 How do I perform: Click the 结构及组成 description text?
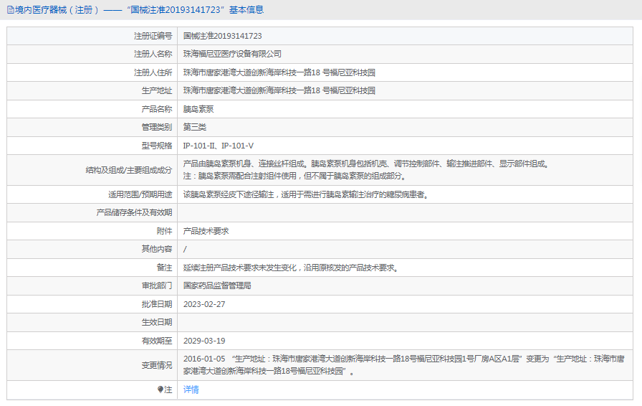(x=365, y=169)
